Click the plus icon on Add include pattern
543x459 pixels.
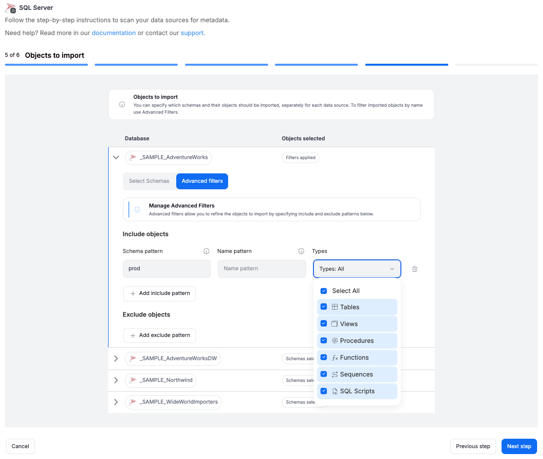[133, 293]
